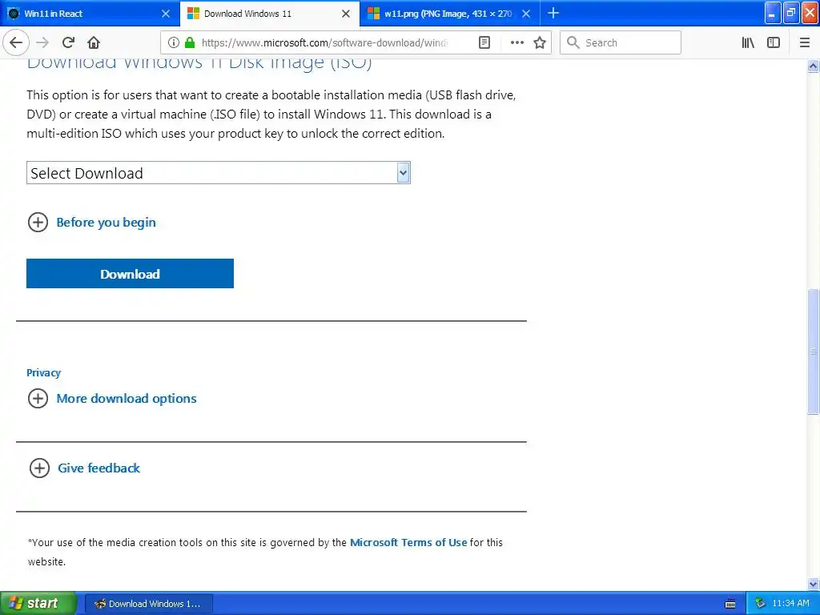Viewport: 820px width, 615px height.
Task: Expand the Before you begin section
Action: [91, 223]
